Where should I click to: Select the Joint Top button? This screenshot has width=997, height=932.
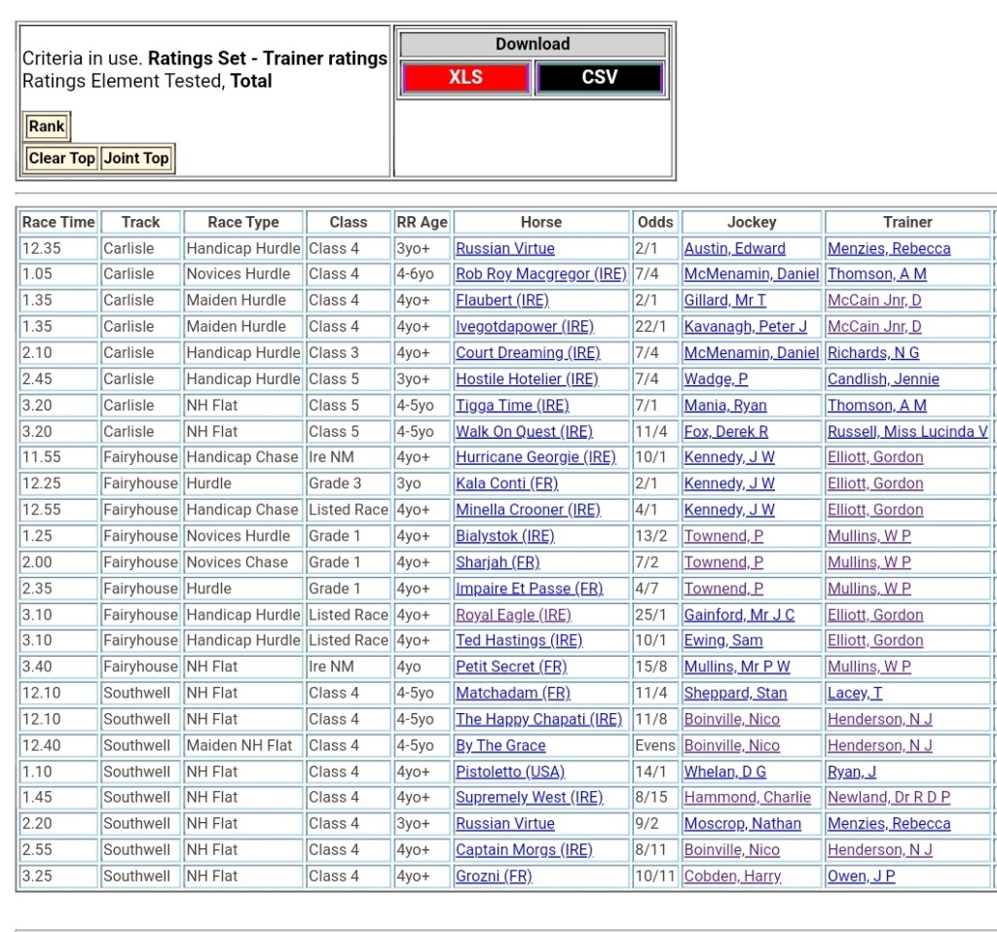[x=136, y=159]
